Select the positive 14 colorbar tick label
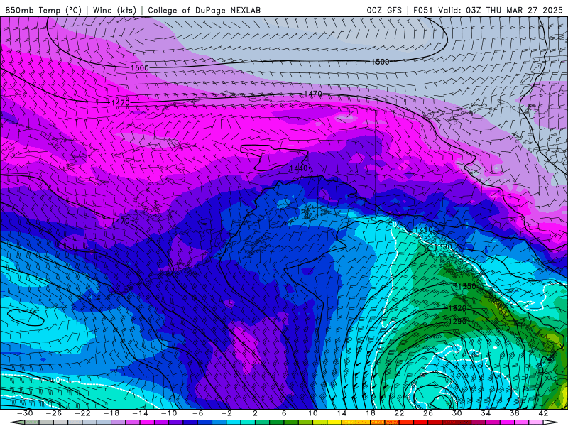 coord(342,413)
